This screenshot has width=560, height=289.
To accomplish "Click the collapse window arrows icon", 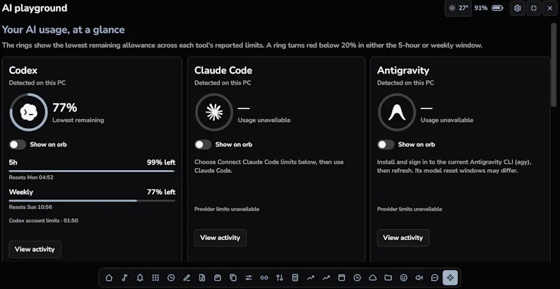I will click(x=533, y=8).
